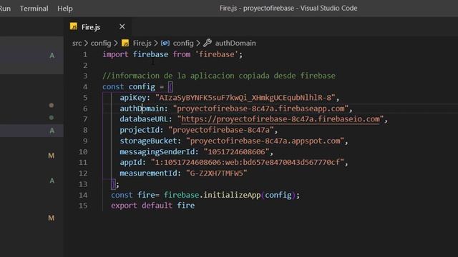Open the Help menu
Screen dimensions: 458x257
(x=65, y=9)
